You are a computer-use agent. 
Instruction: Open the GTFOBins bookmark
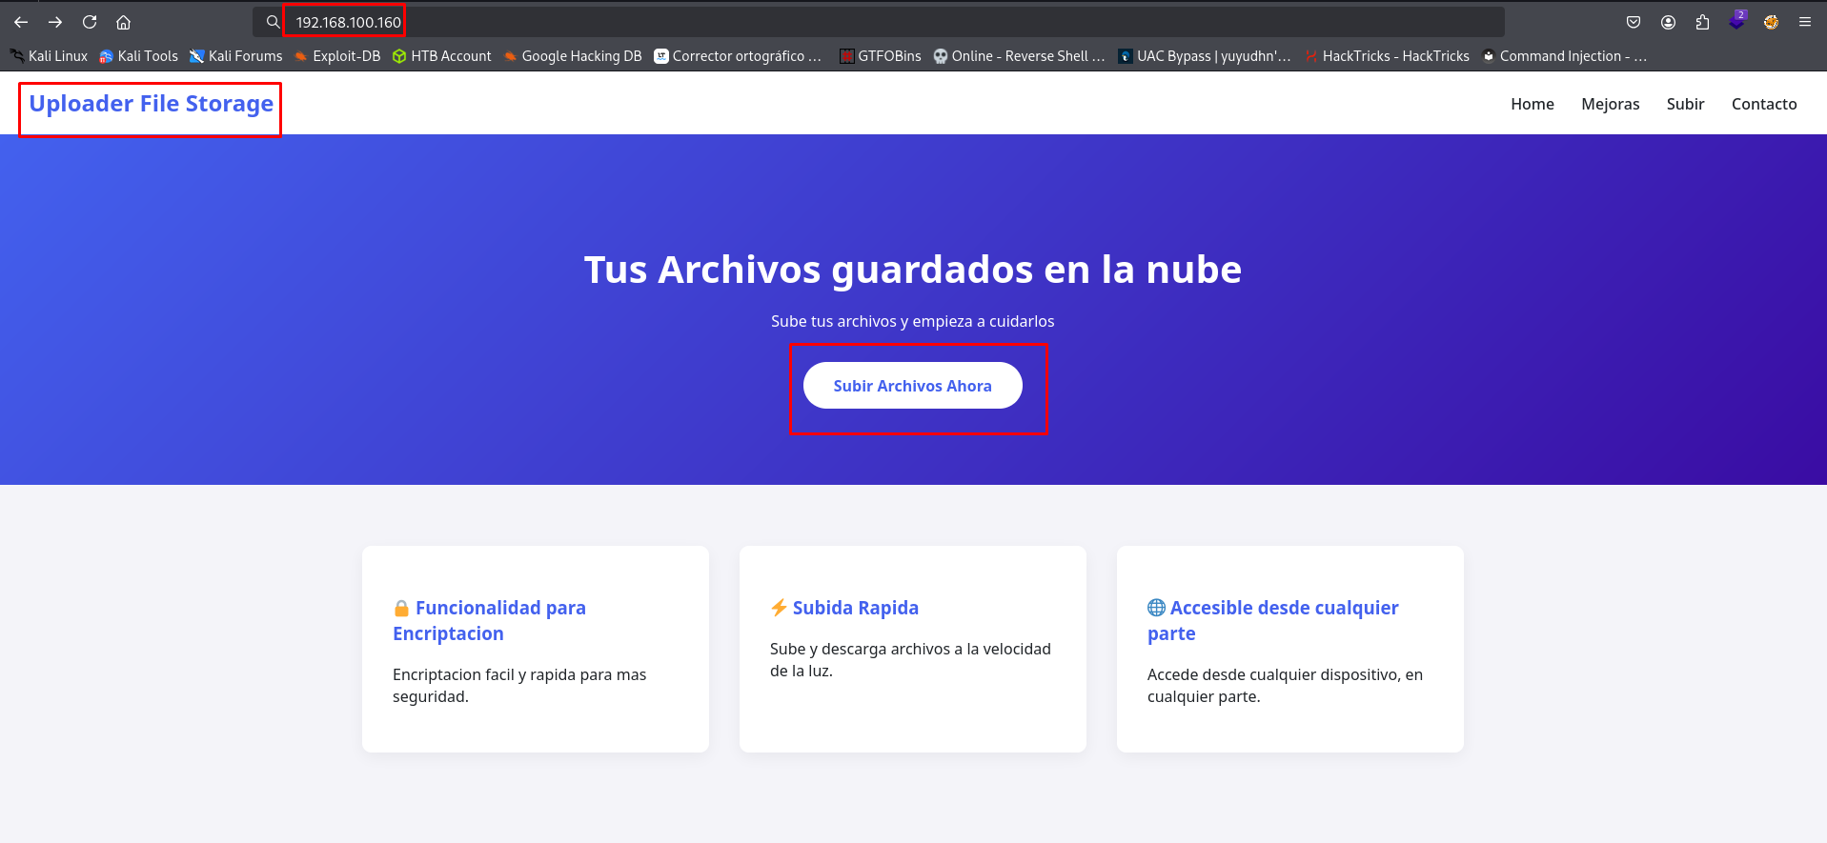[x=880, y=56]
